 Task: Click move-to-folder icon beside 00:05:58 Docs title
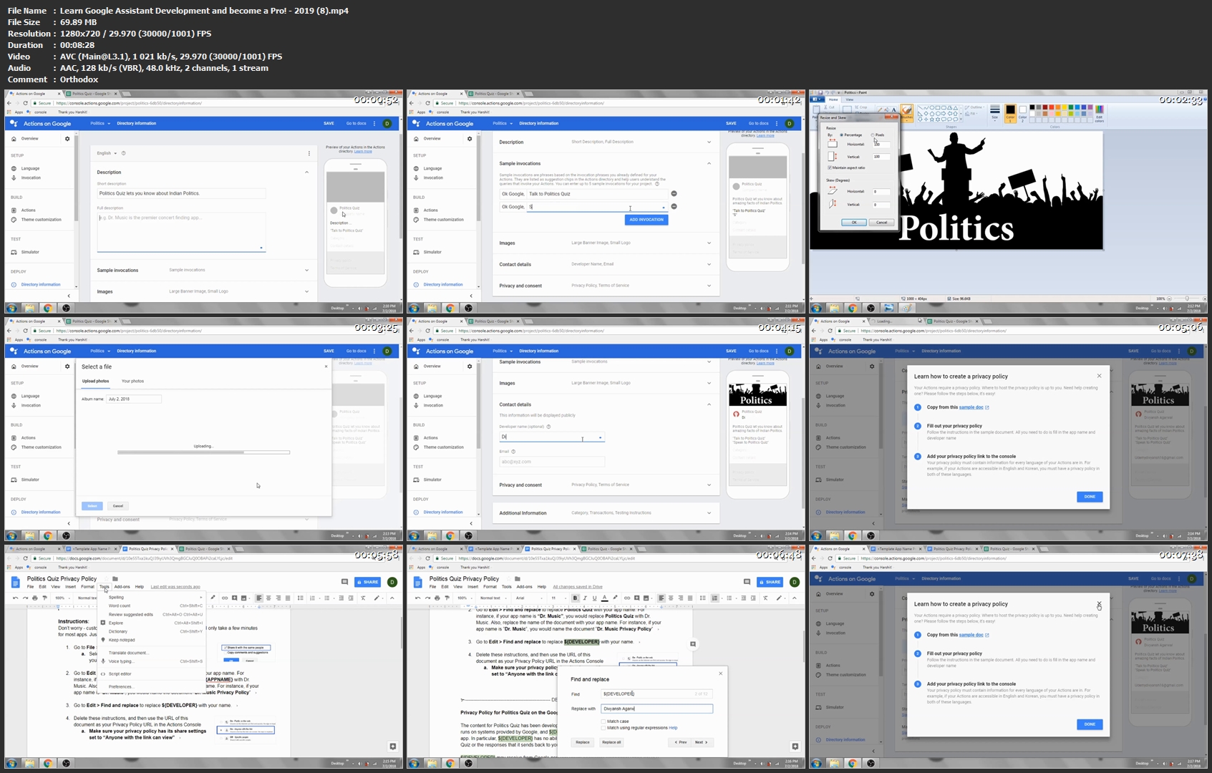click(115, 578)
